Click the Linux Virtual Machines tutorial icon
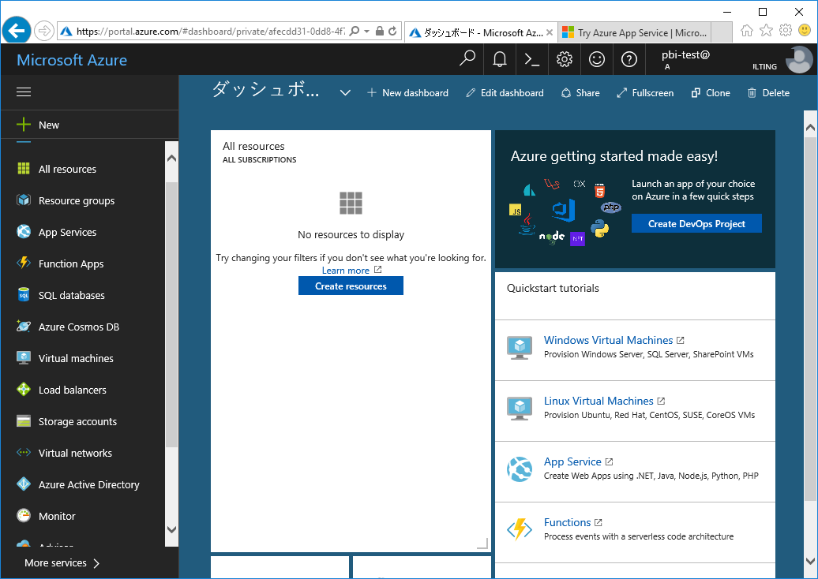The height and width of the screenshot is (579, 818). 519,408
